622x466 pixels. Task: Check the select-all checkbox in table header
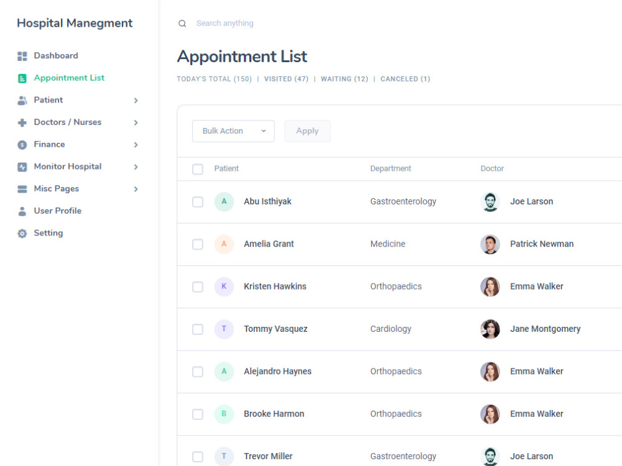point(198,169)
